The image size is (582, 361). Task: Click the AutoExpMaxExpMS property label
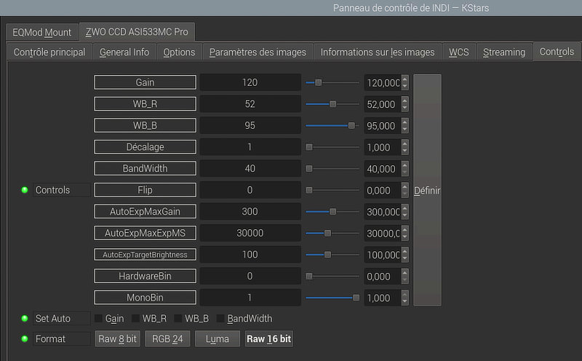coord(145,233)
